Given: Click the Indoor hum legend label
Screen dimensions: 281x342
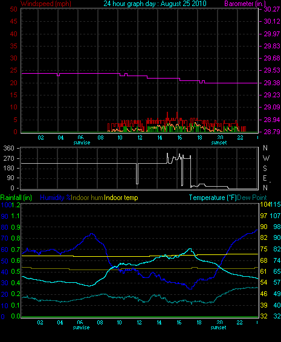Looking at the screenshot, I should point(87,198).
